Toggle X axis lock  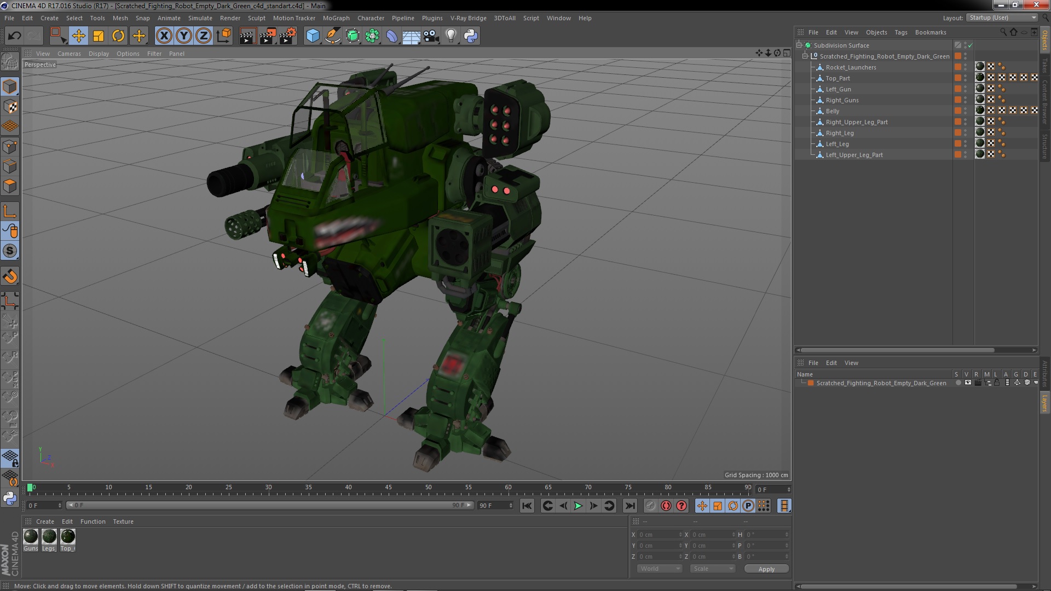click(164, 36)
